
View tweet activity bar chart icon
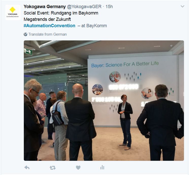click(102, 167)
